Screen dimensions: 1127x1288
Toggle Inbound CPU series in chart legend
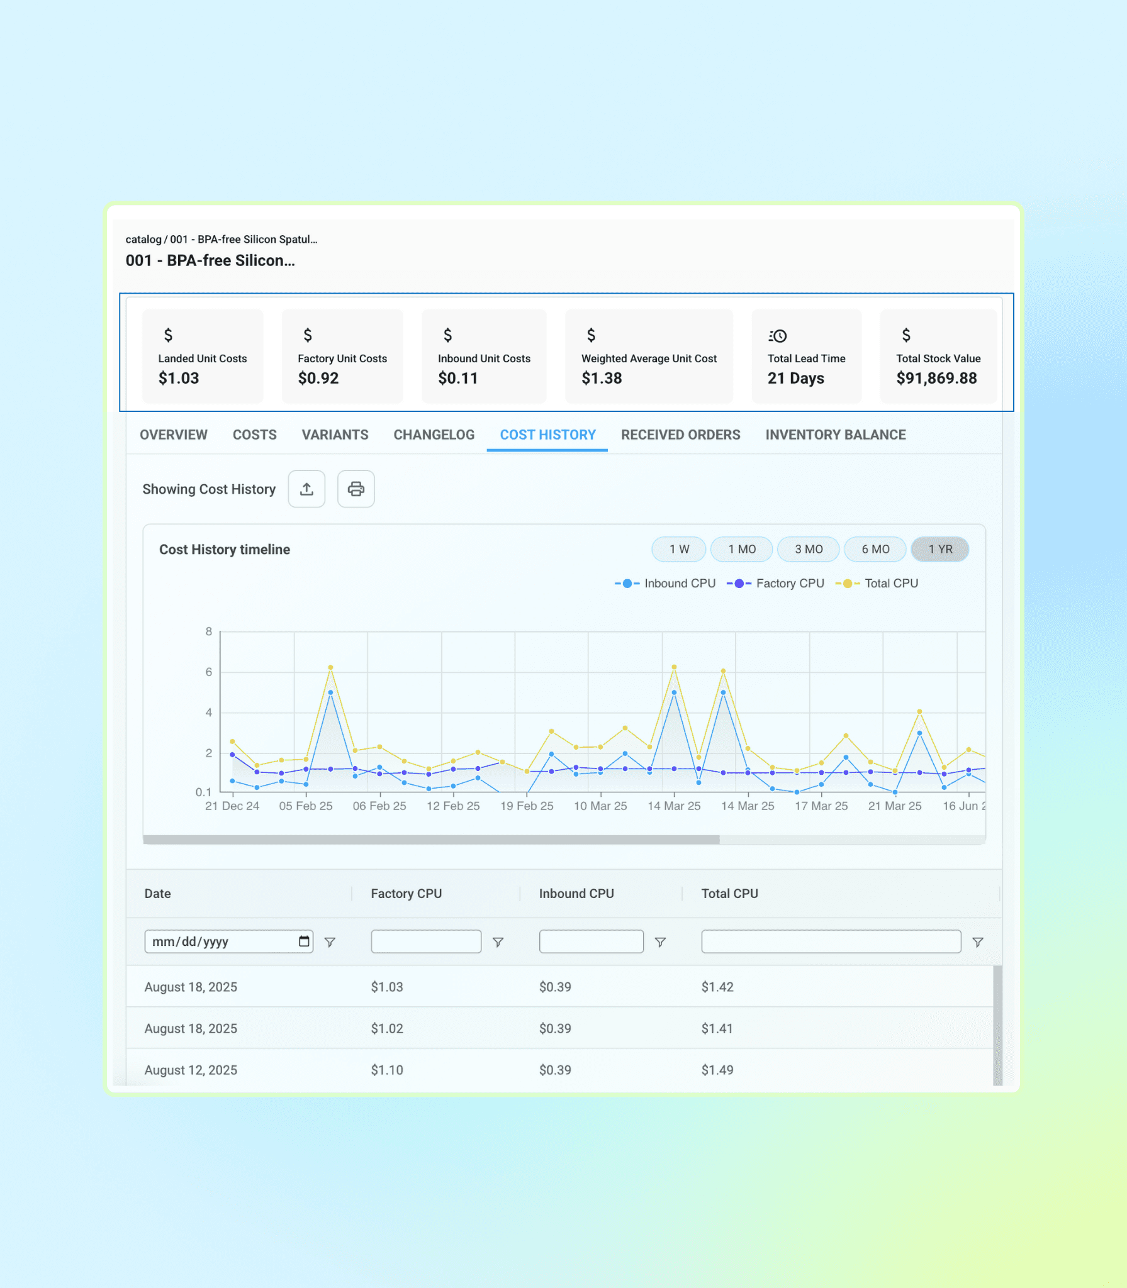(665, 584)
